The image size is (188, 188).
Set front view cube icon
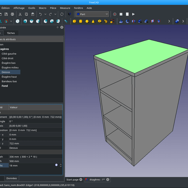pos(25,21)
